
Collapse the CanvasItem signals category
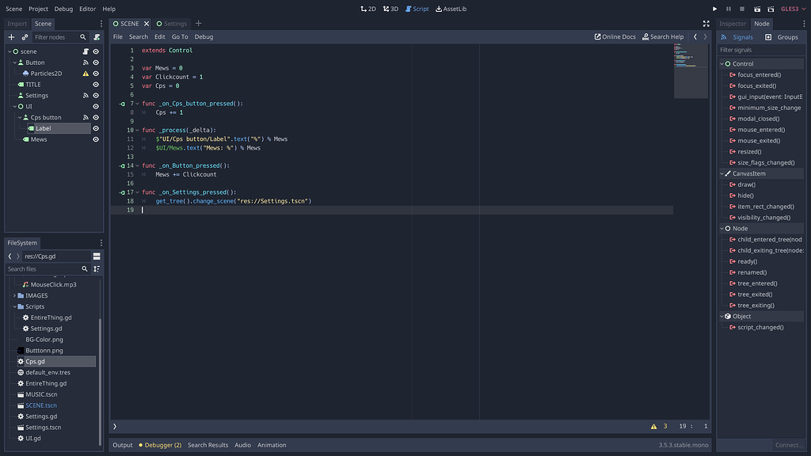click(722, 173)
